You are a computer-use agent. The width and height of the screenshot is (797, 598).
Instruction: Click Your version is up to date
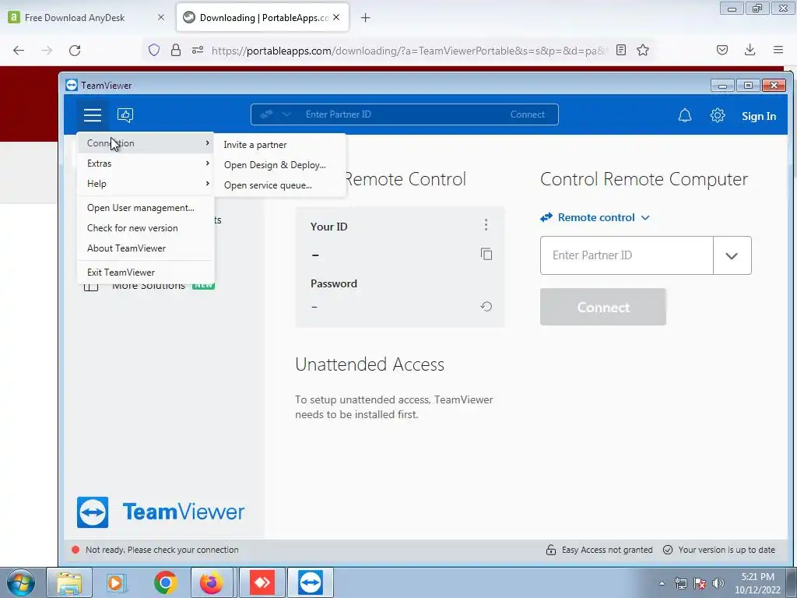click(719, 550)
